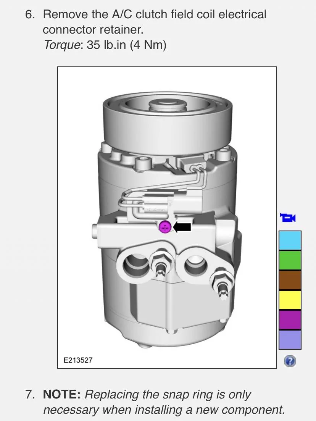This screenshot has height=421, width=316.
Task: Open the blue help question mark icon
Action: (x=290, y=361)
